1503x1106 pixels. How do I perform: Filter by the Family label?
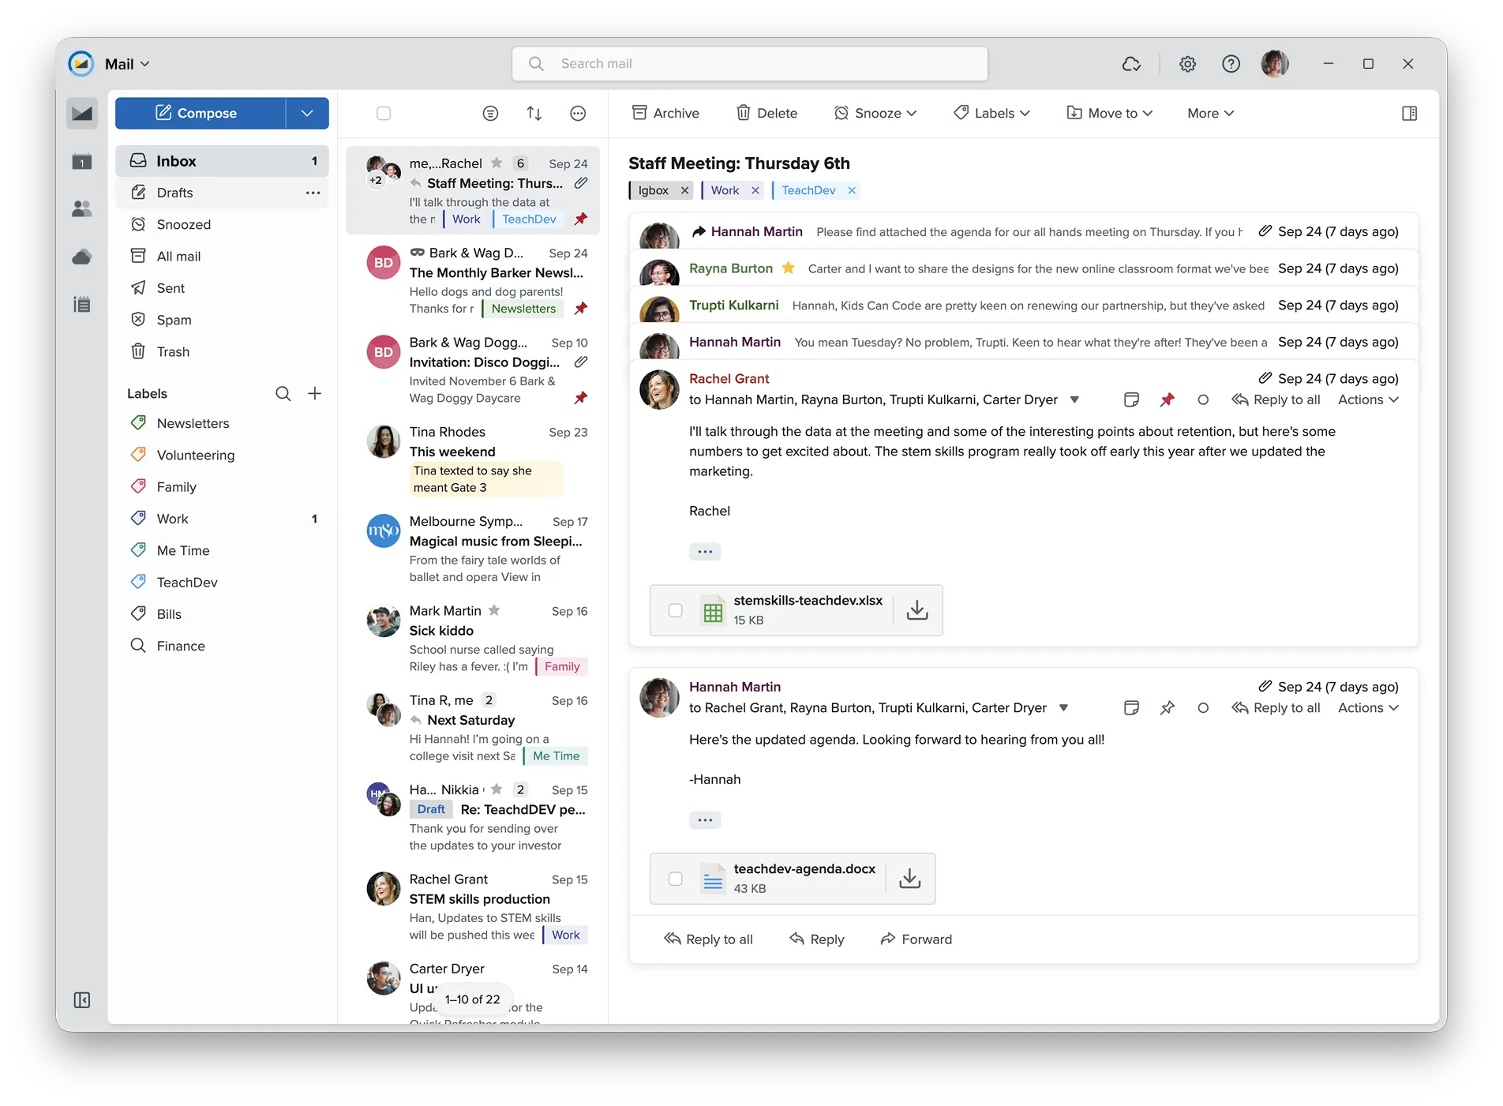222,487
